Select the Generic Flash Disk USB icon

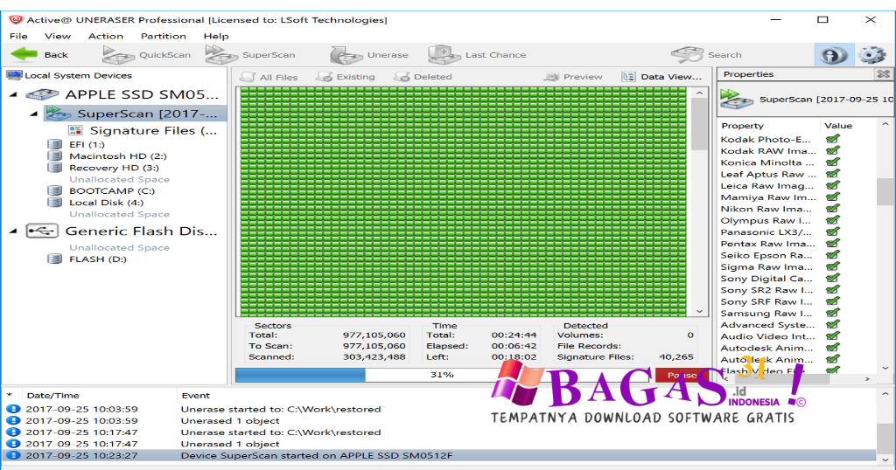pyautogui.click(x=42, y=231)
